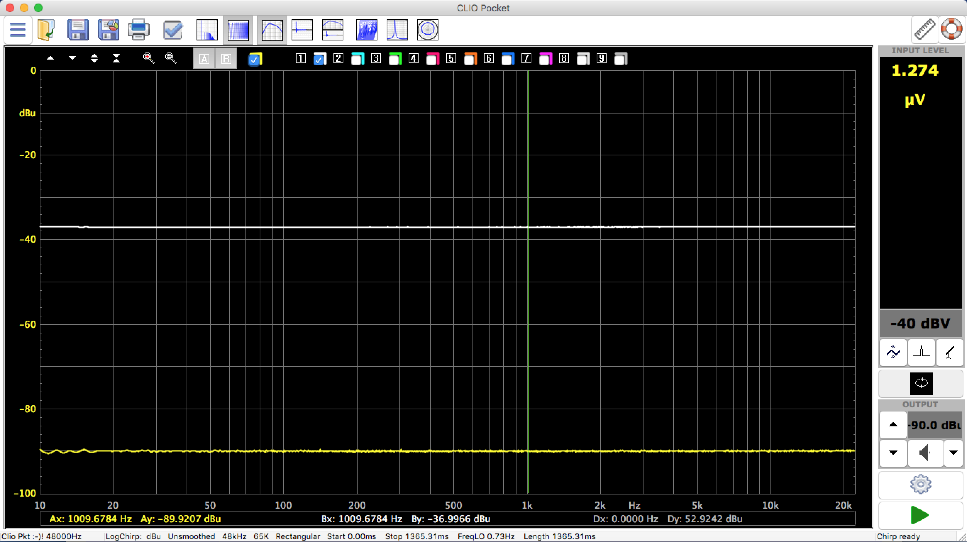Expand the output signal dropdown arrow
967x542 pixels.
tap(953, 453)
